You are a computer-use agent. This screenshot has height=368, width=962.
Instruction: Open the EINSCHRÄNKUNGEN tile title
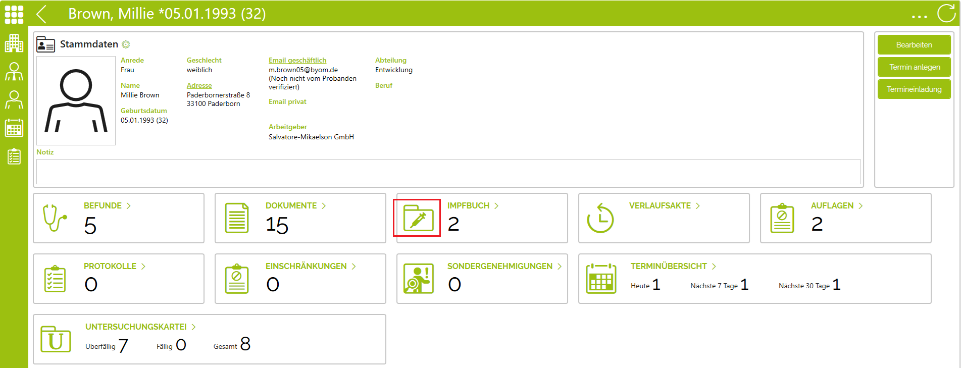[306, 267]
